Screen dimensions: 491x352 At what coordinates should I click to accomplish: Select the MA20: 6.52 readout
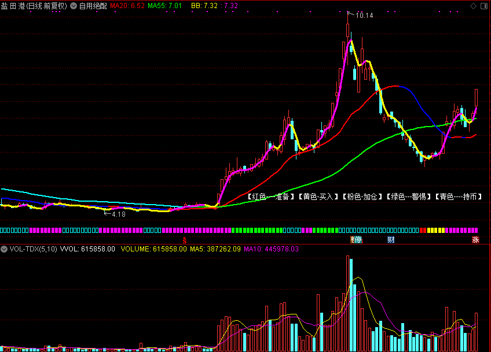coord(127,6)
